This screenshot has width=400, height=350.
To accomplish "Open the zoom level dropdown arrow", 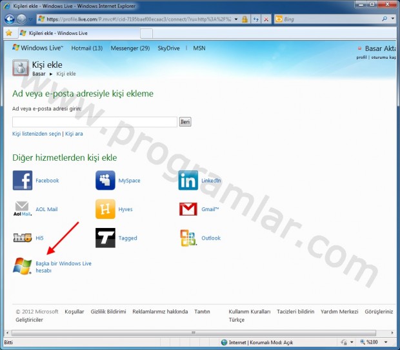I will click(386, 342).
